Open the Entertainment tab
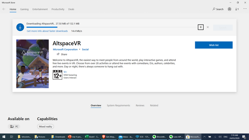Viewport: 249px width, 140px height. 40,9
